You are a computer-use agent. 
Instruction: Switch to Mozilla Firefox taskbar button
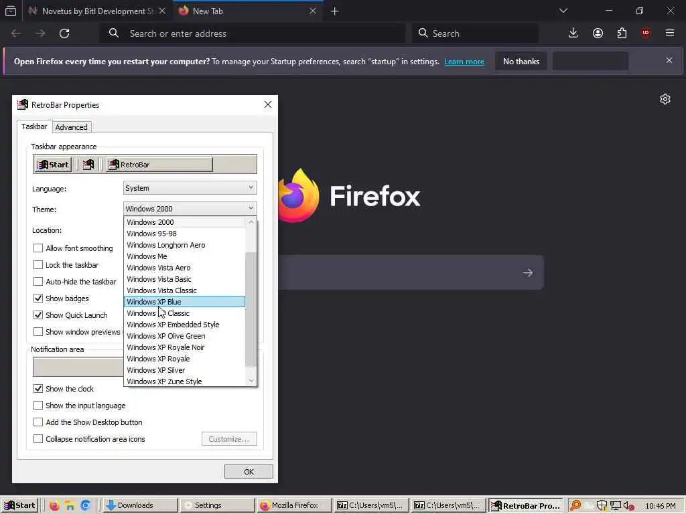click(x=293, y=506)
